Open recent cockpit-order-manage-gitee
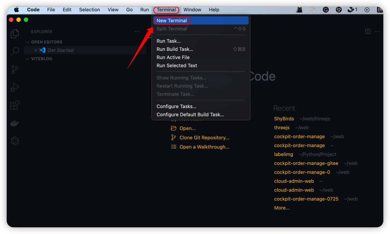 pos(306,163)
